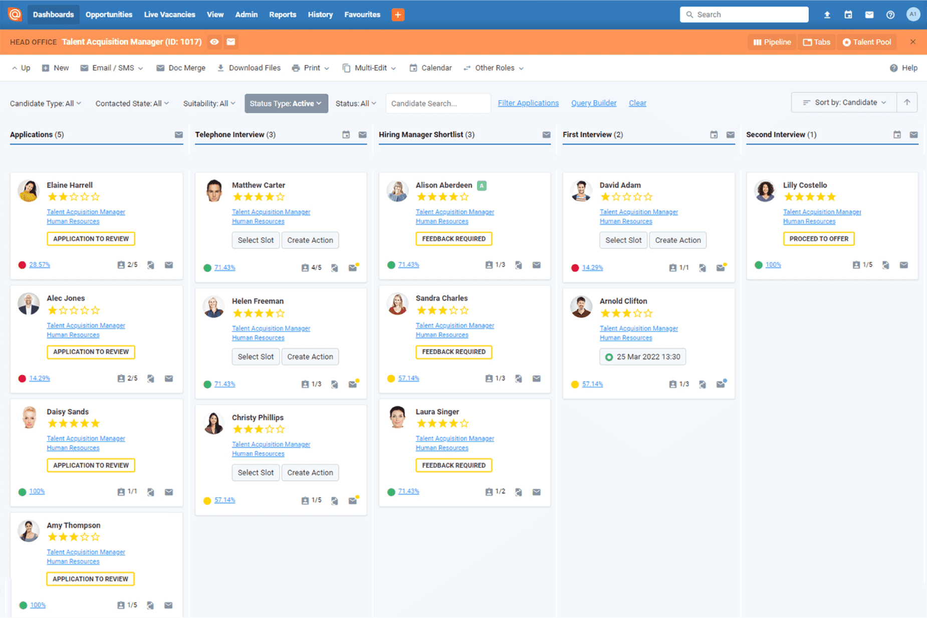Click the mail envelope icon near the user avatar
The height and width of the screenshot is (618, 927).
869,14
